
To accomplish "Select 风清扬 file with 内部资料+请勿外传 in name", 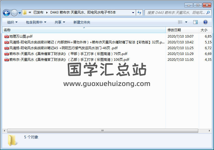I will tap(87, 42).
